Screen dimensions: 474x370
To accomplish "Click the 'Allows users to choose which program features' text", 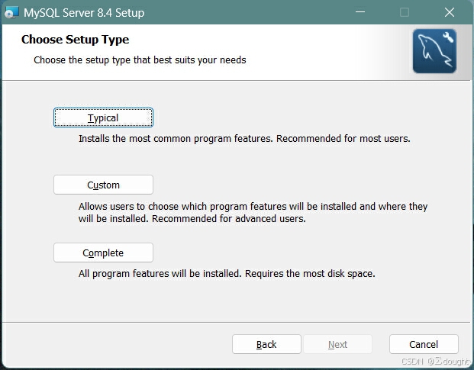I will click(x=253, y=212).
